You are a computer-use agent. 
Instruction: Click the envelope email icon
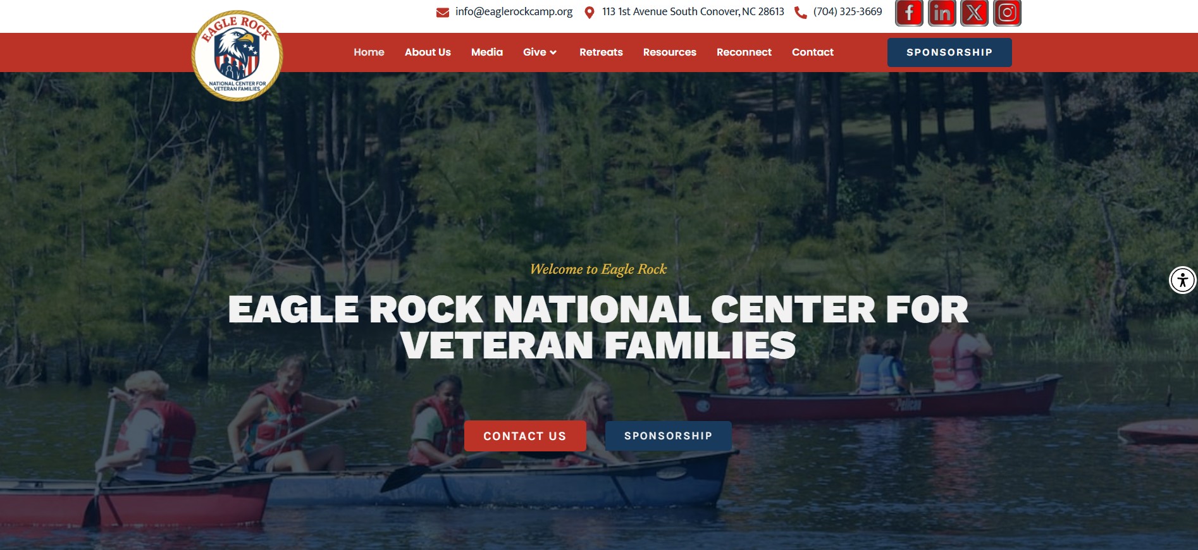point(443,13)
